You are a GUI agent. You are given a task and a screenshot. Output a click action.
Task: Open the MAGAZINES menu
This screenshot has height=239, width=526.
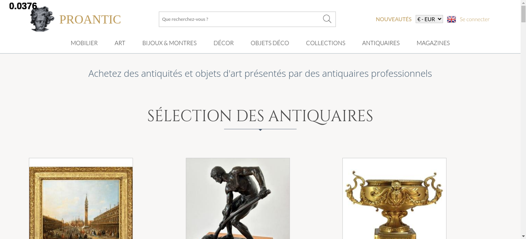click(x=433, y=43)
